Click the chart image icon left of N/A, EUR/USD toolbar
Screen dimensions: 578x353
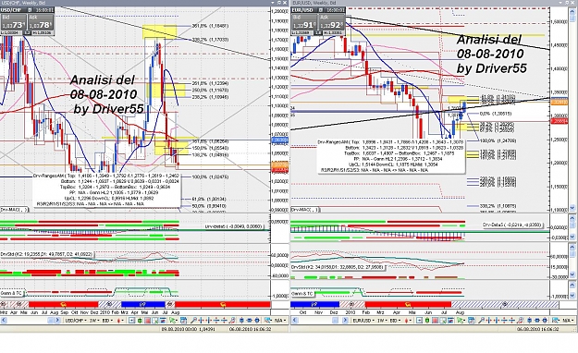click(x=555, y=321)
